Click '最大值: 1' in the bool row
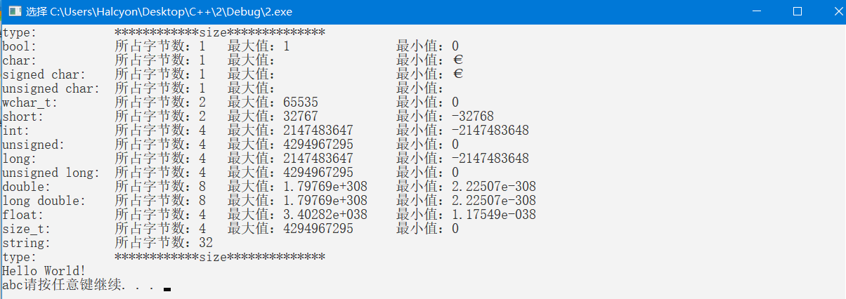 (x=259, y=46)
